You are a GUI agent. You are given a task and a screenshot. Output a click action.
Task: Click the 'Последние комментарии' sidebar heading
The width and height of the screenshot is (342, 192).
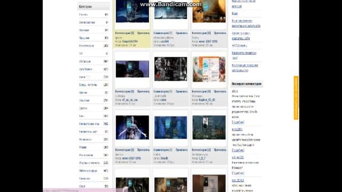coord(246,84)
